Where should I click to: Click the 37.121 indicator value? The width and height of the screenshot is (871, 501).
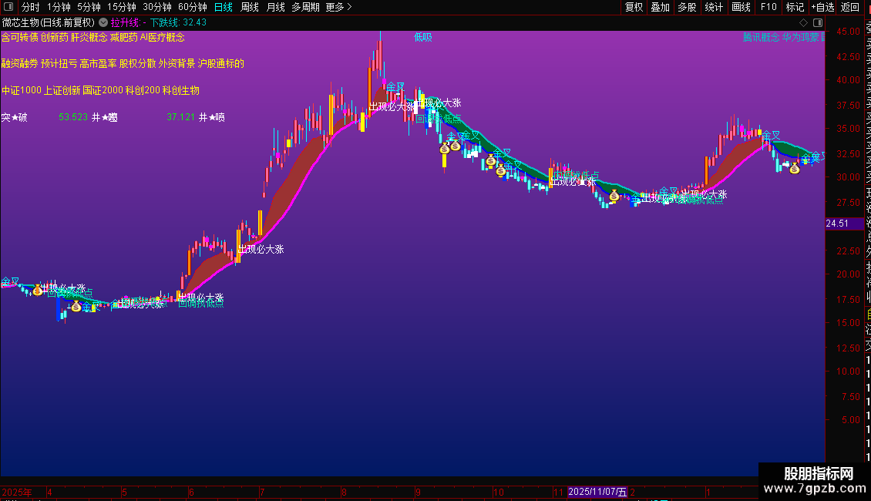coord(181,117)
